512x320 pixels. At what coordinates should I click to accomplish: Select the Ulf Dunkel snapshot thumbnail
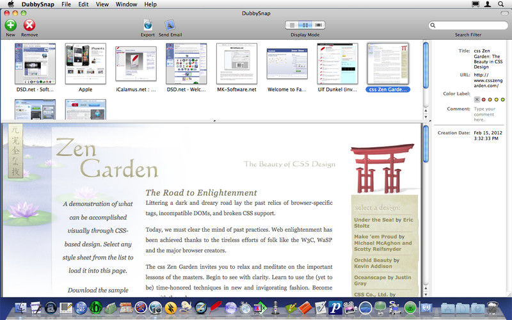tap(338, 63)
